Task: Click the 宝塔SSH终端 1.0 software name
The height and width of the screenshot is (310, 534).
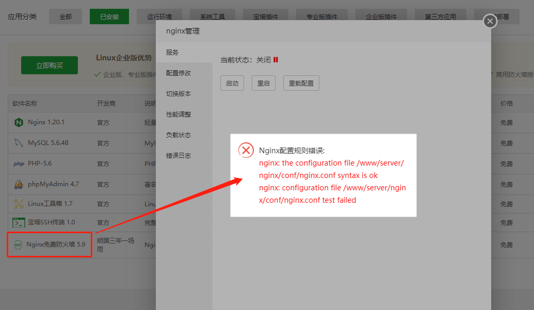Action: click(x=52, y=222)
